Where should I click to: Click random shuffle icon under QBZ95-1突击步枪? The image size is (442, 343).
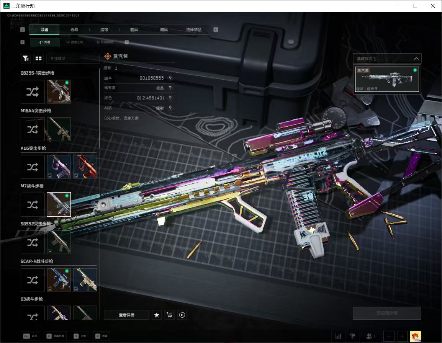pyautogui.click(x=33, y=91)
